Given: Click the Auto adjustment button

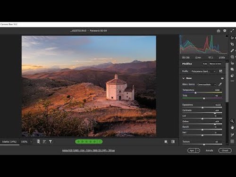Looking at the screenshot, I should (x=205, y=64).
